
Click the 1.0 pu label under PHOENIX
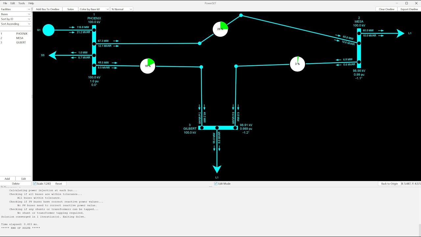coord(94,81)
